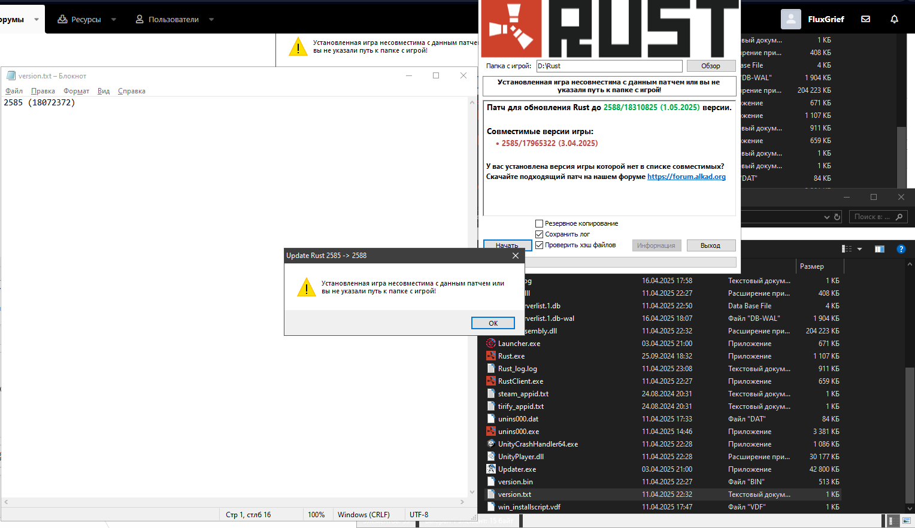Open Notepad's Формат menu

pyautogui.click(x=77, y=91)
